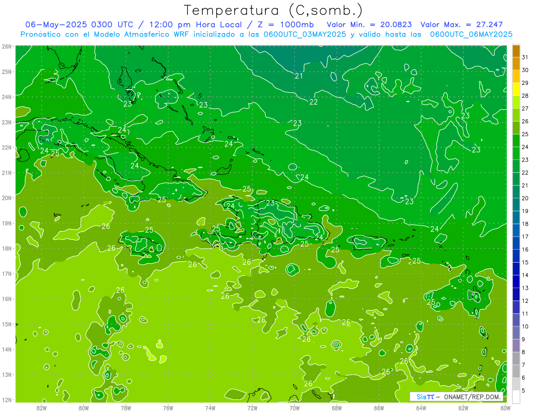537x414 pixels.
Task: Click the '21N' latitude axis label
Action: pos(6,172)
